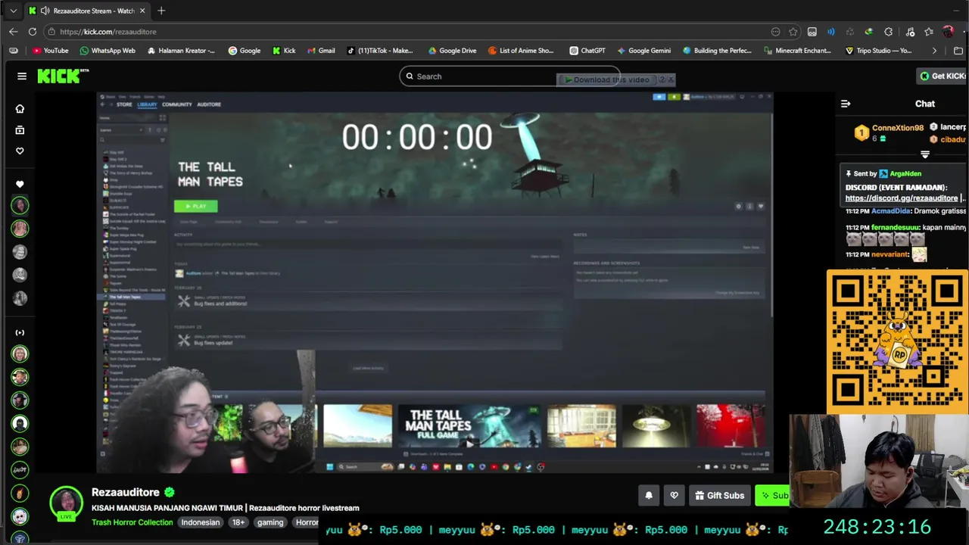The image size is (969, 545).
Task: Click the filled heart icon in sidebar
Action: (20, 184)
